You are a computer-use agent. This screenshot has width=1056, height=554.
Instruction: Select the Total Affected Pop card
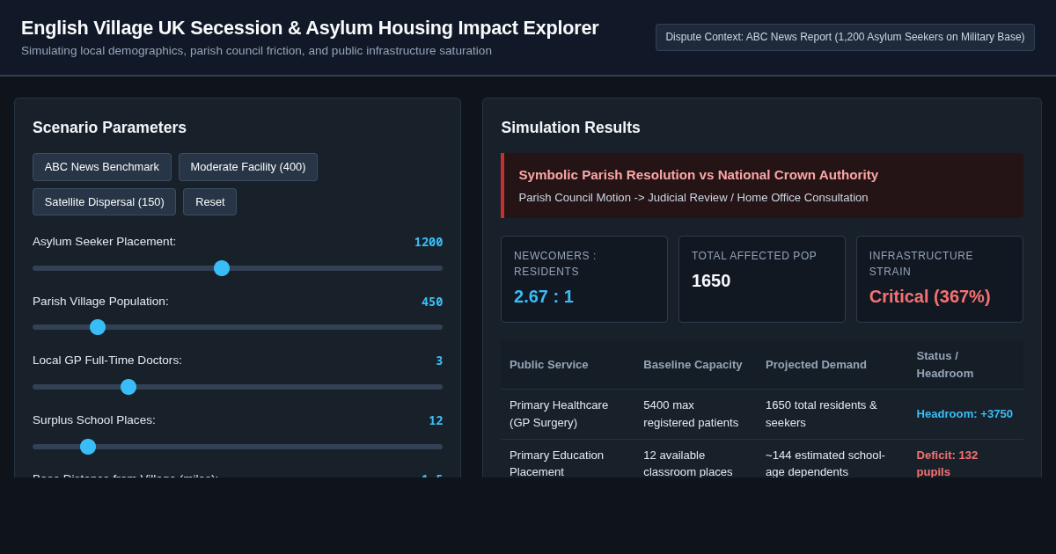pyautogui.click(x=762, y=279)
